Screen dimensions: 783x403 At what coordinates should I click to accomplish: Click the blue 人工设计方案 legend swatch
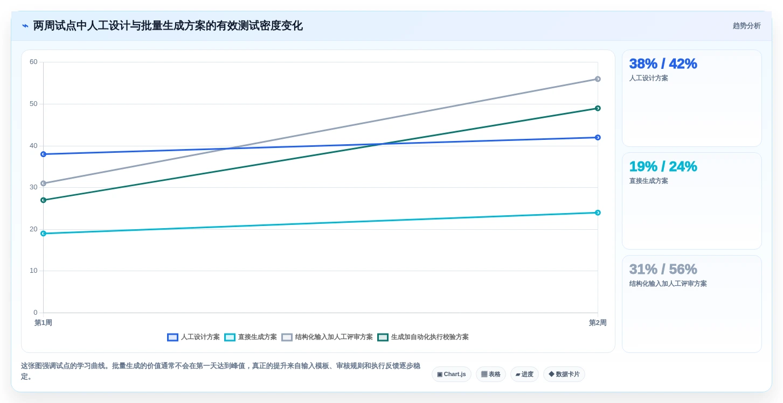point(172,337)
